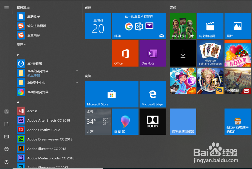This screenshot has width=252, height=169.
Task: Open Adobe Creative Cloud
Action: pos(48,130)
